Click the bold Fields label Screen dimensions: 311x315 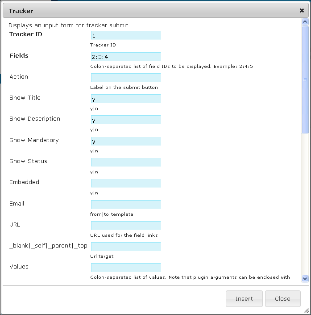[19, 56]
